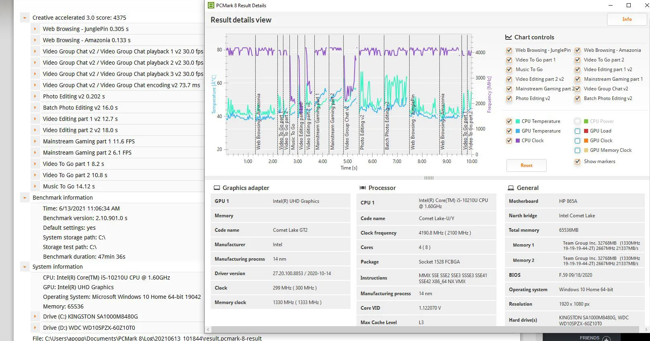The width and height of the screenshot is (650, 341).
Task: Expand Web Browsing - JunglePin 0.305 s row
Action: pos(35,29)
